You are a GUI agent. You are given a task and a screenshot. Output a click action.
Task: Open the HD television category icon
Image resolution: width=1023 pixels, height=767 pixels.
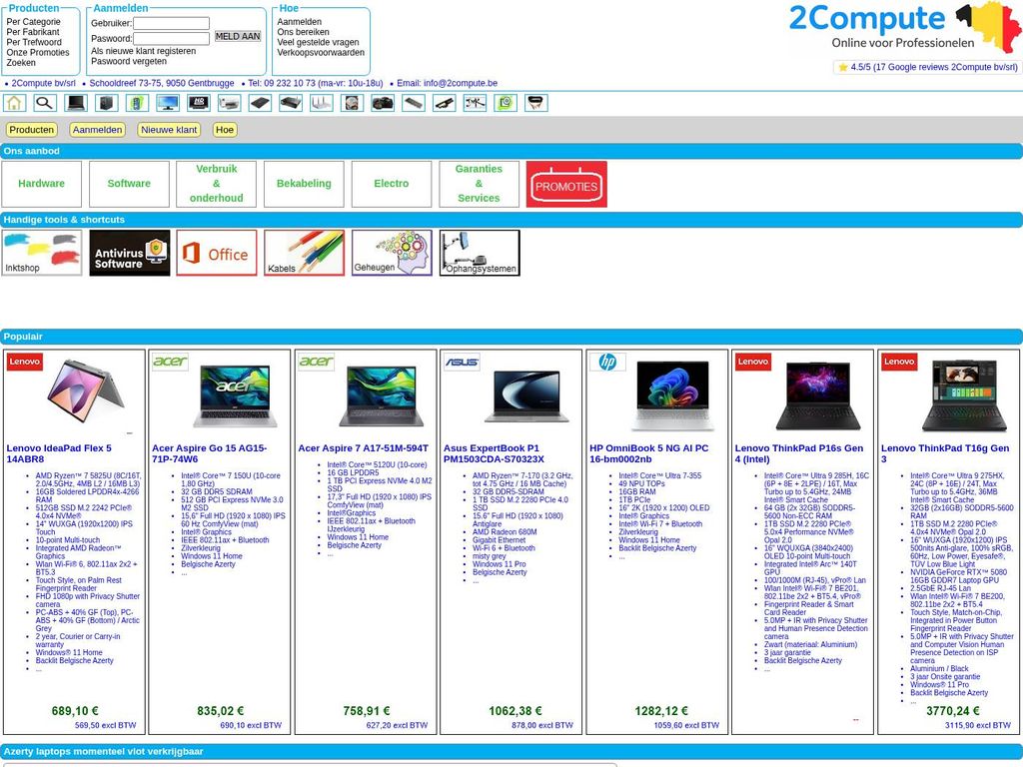pos(199,103)
